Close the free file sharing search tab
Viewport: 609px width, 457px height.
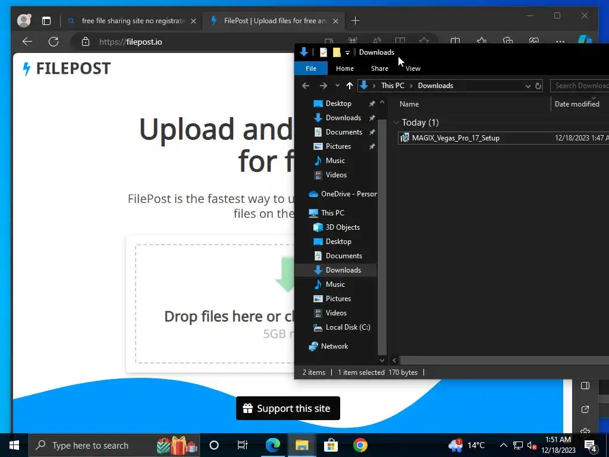(x=193, y=21)
